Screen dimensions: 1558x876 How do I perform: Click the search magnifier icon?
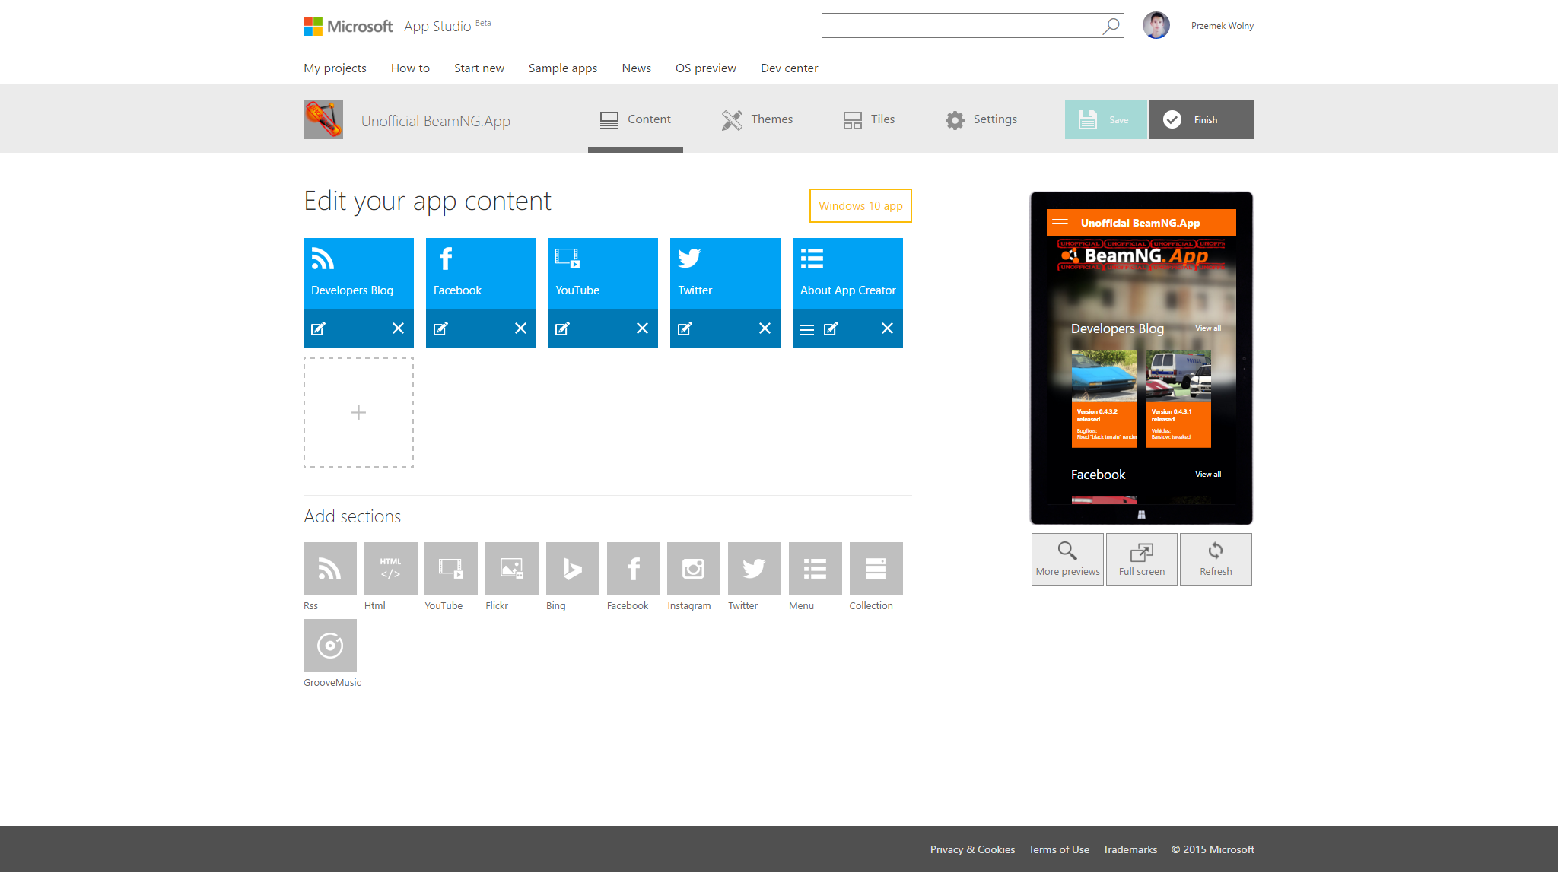tap(1111, 26)
